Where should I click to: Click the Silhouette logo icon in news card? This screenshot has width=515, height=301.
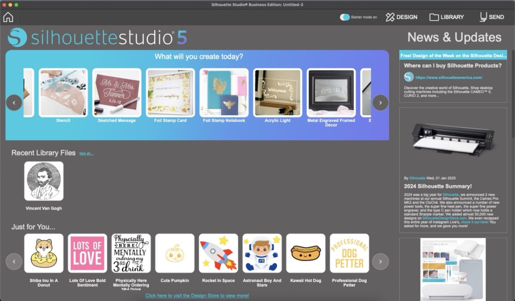tap(409, 77)
